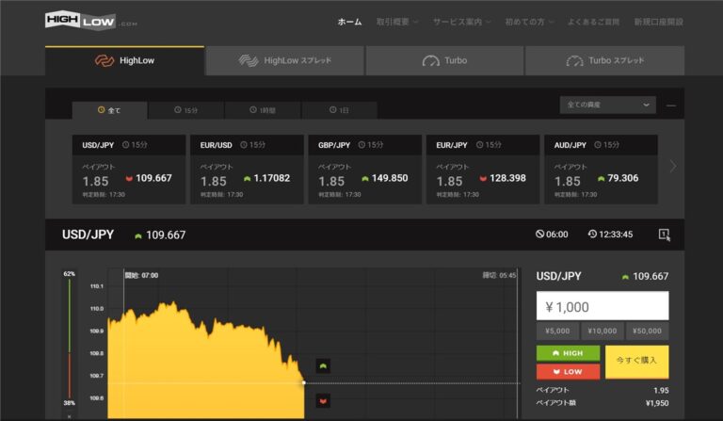The image size is (723, 421).
Task: Collapse the asset panel with minus icon
Action: [671, 105]
